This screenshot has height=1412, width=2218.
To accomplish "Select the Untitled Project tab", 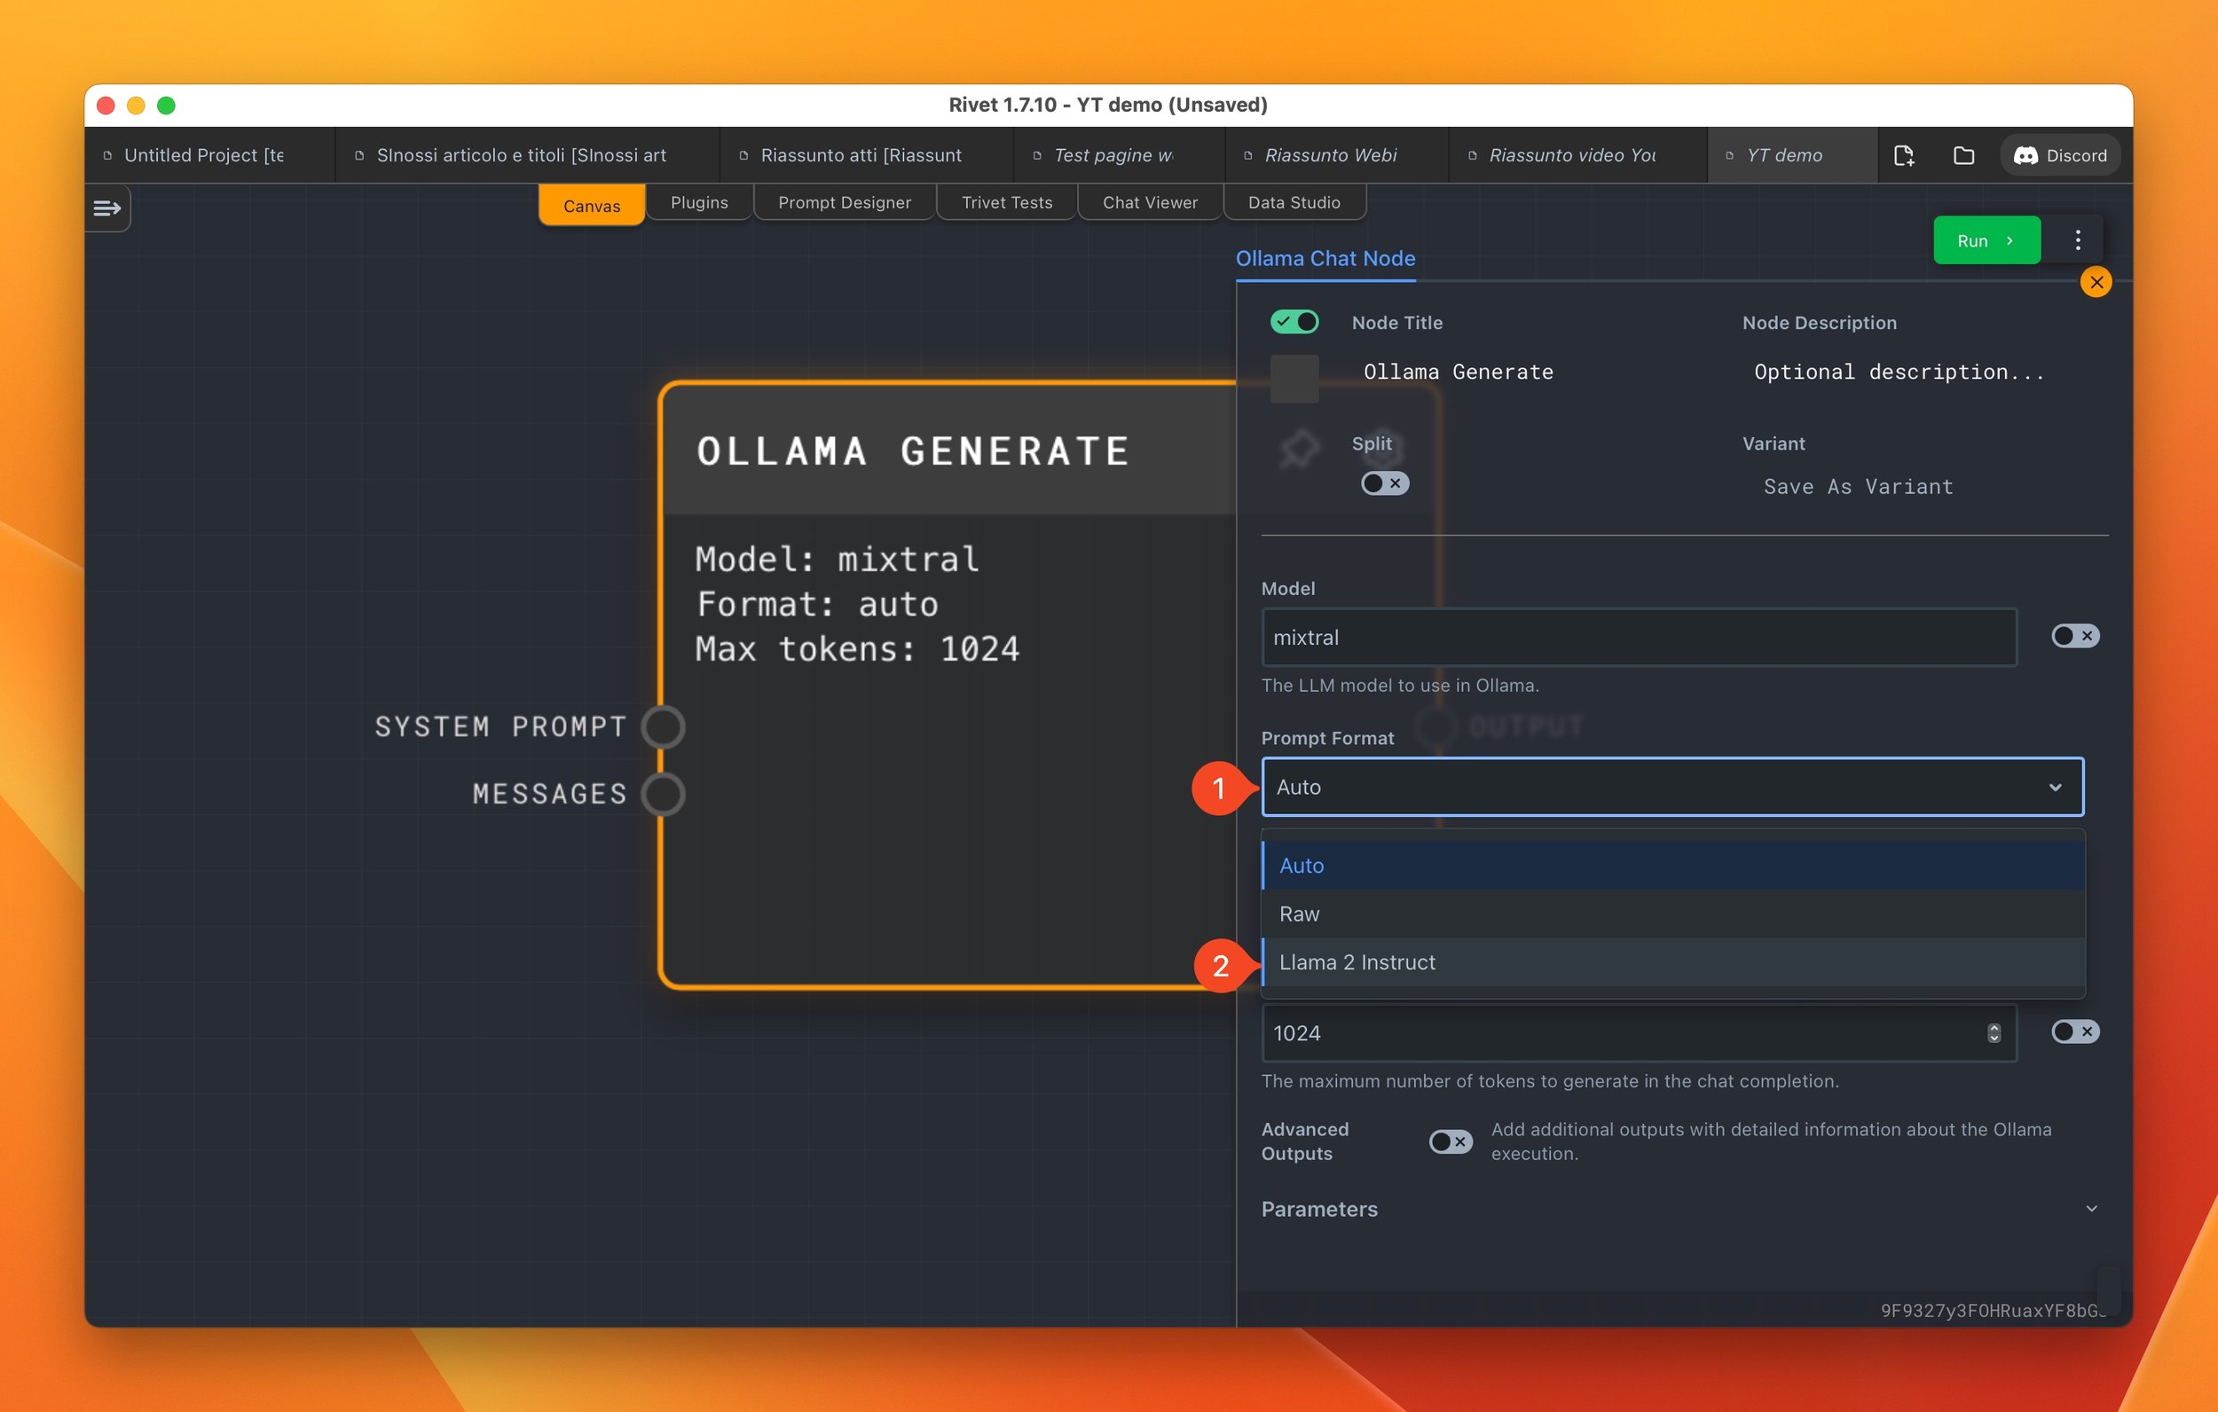I will [x=209, y=156].
